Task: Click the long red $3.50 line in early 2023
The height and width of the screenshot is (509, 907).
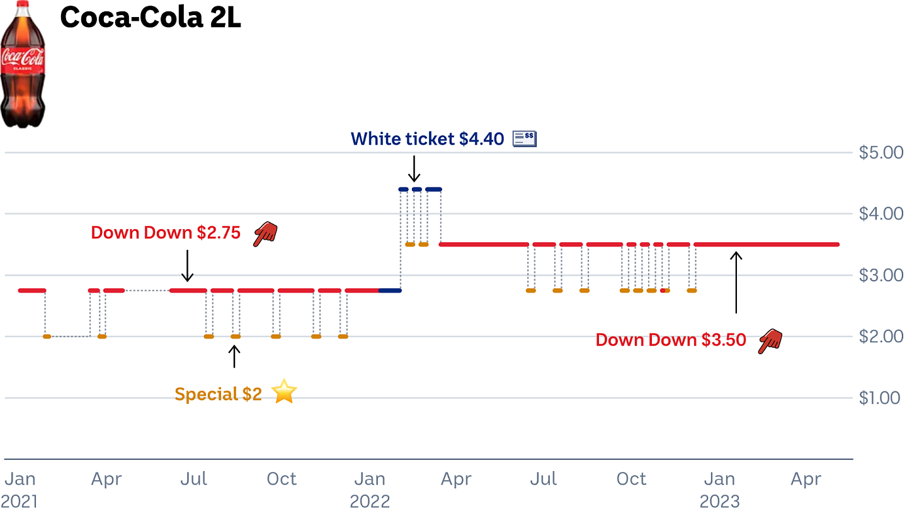Action: coord(767,244)
